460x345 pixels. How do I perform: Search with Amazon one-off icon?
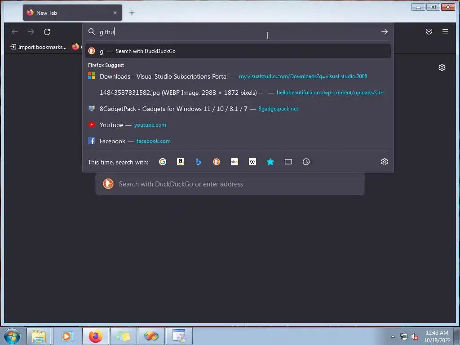(x=181, y=162)
